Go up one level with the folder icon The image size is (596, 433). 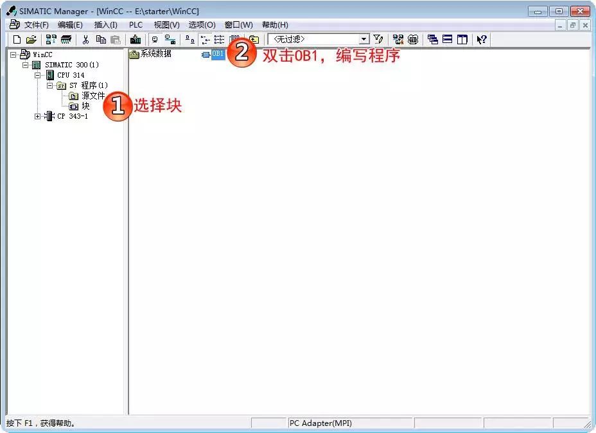[254, 40]
